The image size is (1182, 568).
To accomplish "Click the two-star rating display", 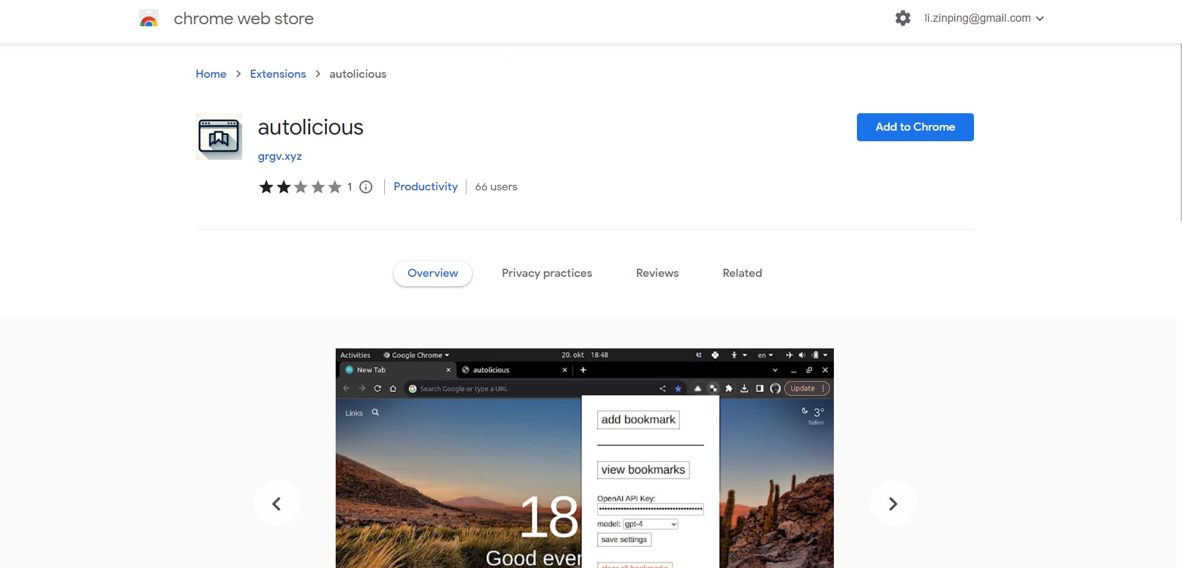I will click(x=301, y=187).
